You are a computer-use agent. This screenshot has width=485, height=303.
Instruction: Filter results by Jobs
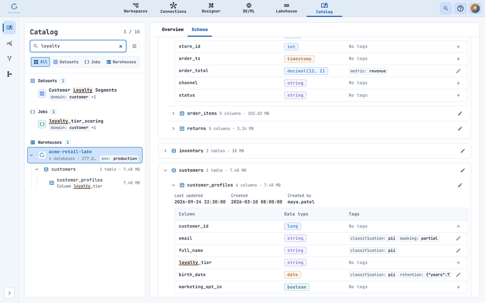92,62
